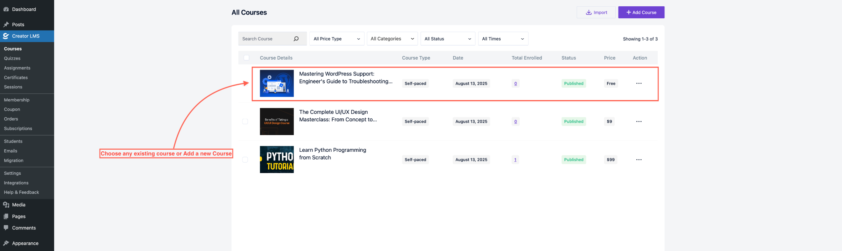
Task: Open three-dot menu for UI/UX Design Masterclass
Action: [x=639, y=122]
